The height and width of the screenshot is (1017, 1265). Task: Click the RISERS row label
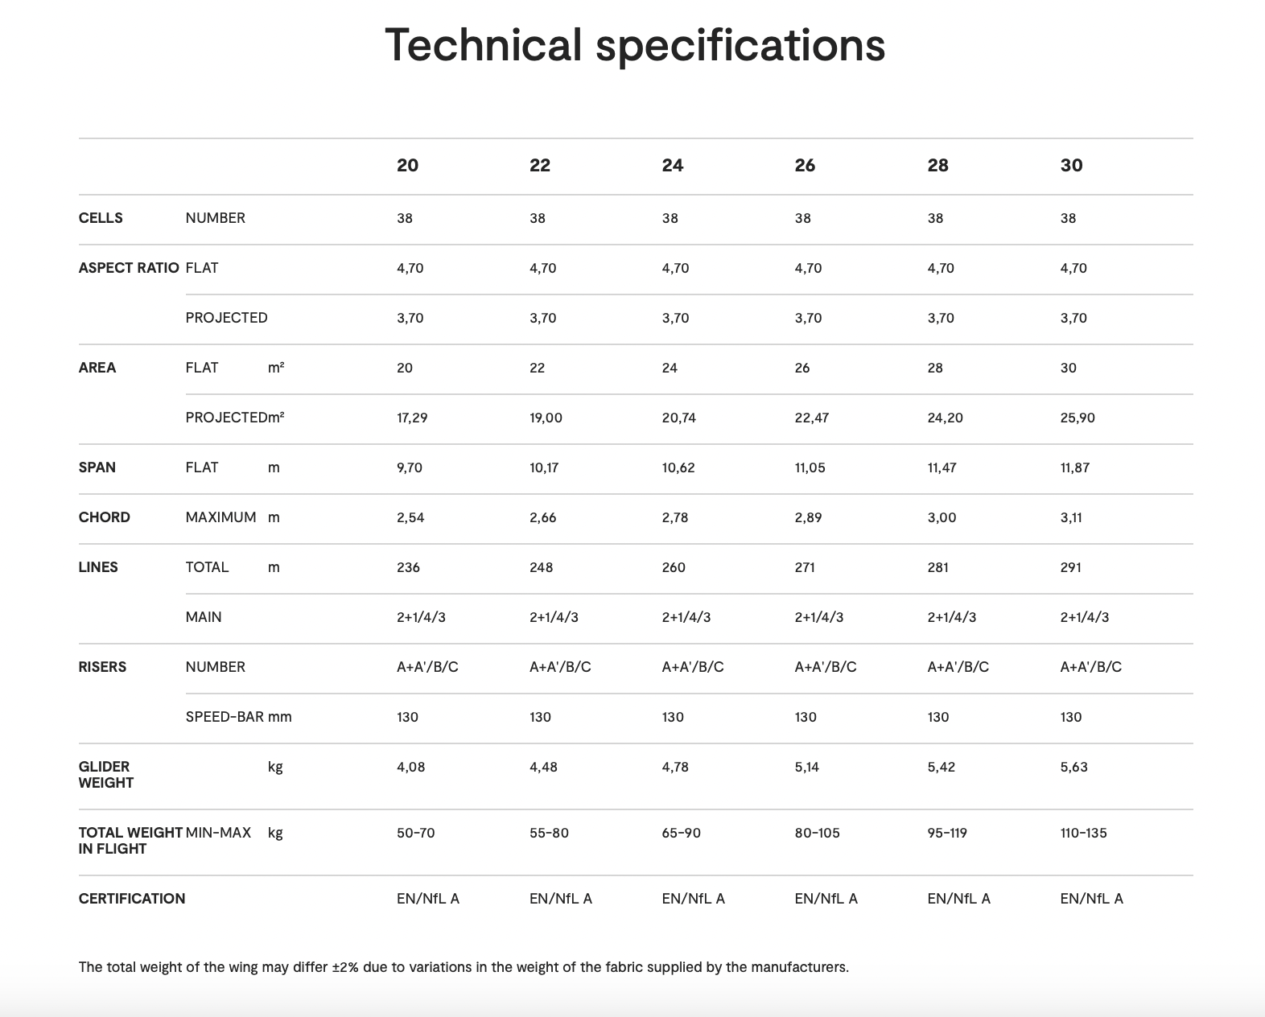click(x=102, y=667)
